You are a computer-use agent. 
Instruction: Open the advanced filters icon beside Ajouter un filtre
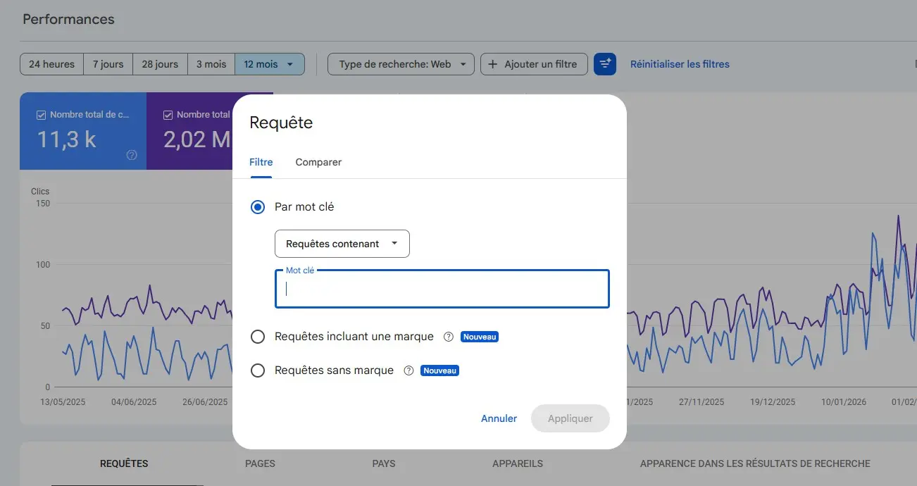(x=605, y=64)
